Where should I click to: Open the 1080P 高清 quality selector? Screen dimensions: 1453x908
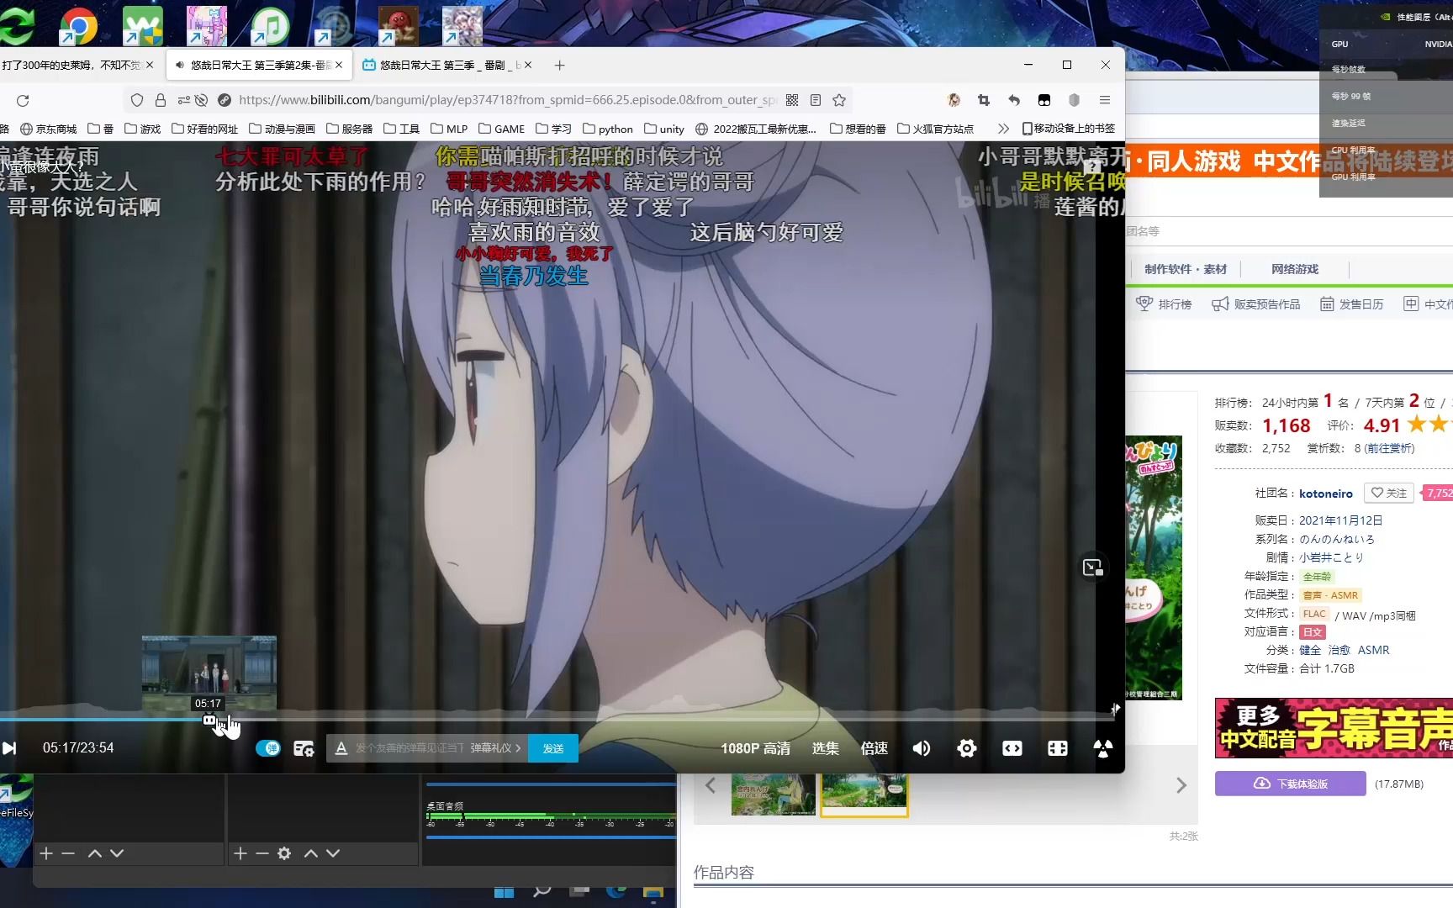(x=755, y=748)
